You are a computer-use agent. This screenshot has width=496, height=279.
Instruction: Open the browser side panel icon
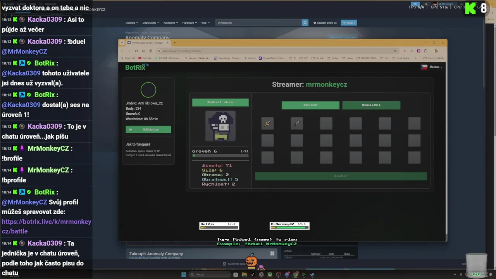(150, 51)
